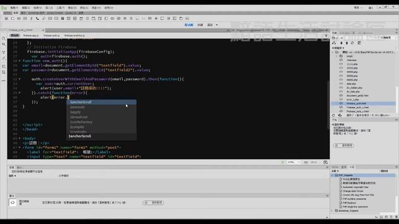Click the Expand Files panel icon

pos(359,43)
